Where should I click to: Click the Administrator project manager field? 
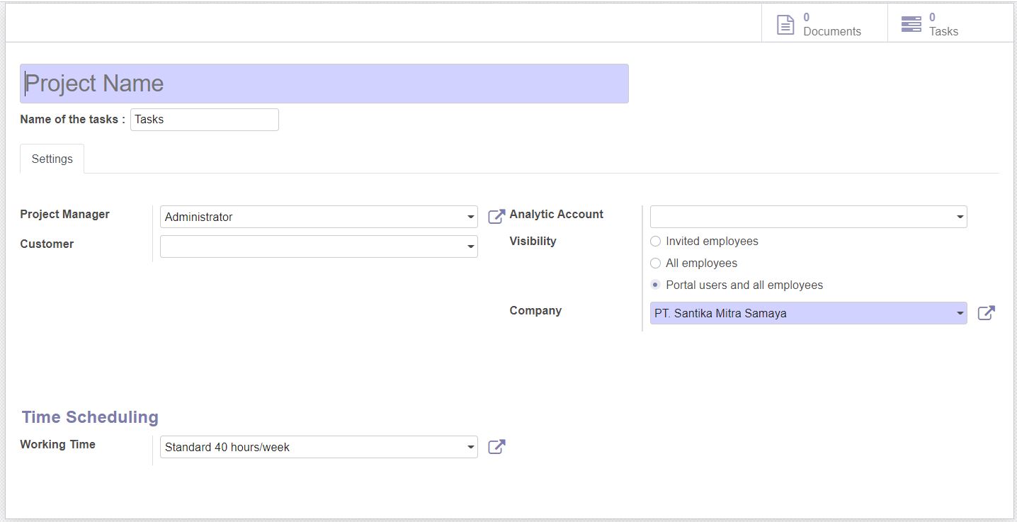pyautogui.click(x=319, y=217)
